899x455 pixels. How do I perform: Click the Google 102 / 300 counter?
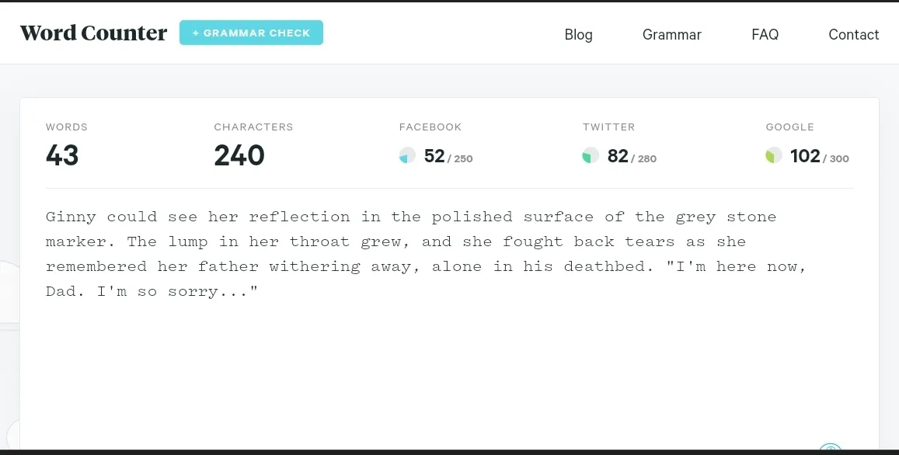pos(820,156)
